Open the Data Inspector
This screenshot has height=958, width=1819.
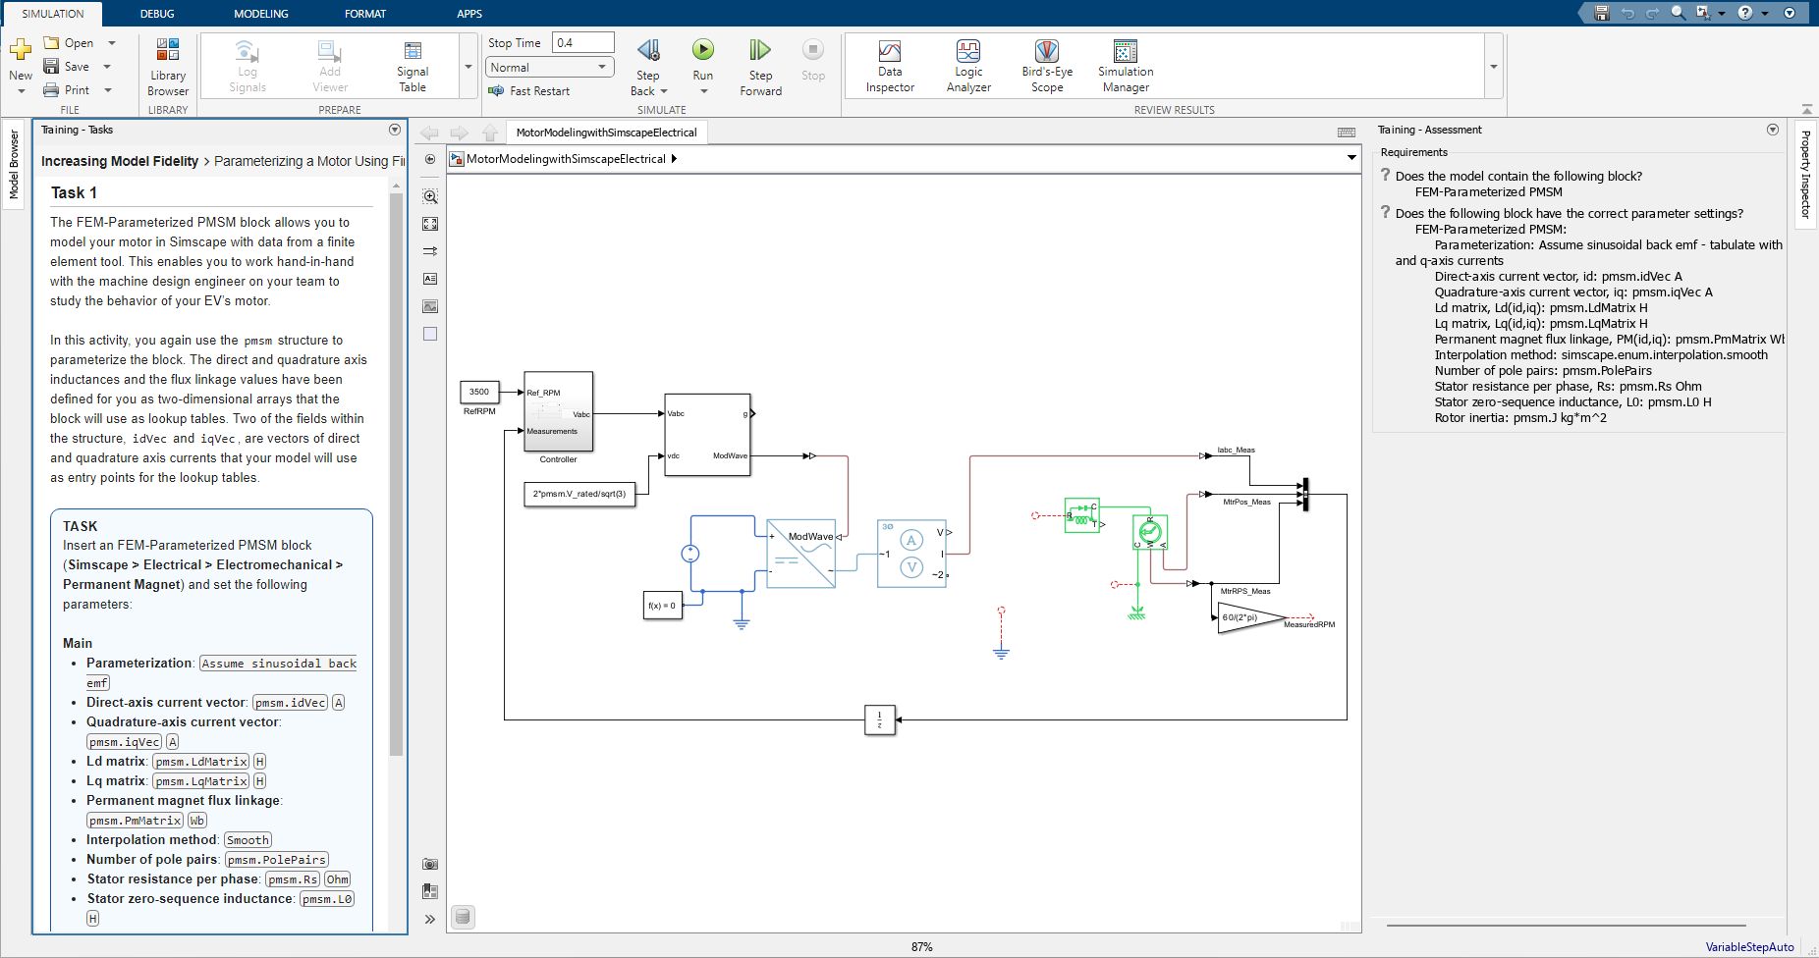click(x=889, y=65)
